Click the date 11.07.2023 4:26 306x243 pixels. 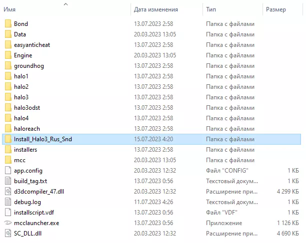pos(153,202)
